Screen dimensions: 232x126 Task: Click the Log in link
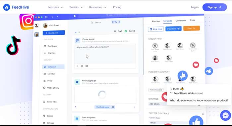(x=195, y=7)
